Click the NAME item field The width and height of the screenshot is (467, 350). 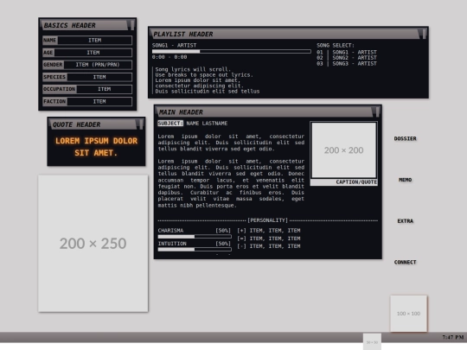pyautogui.click(x=87, y=40)
